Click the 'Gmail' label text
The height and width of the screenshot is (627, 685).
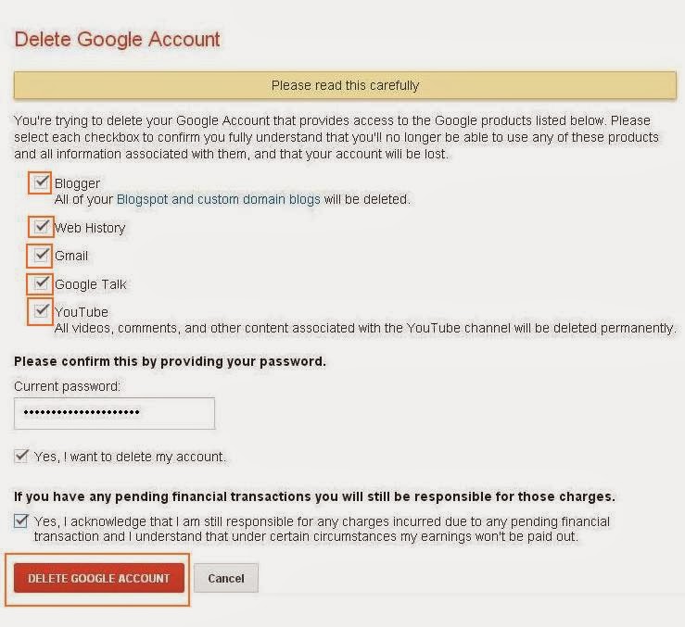click(71, 256)
